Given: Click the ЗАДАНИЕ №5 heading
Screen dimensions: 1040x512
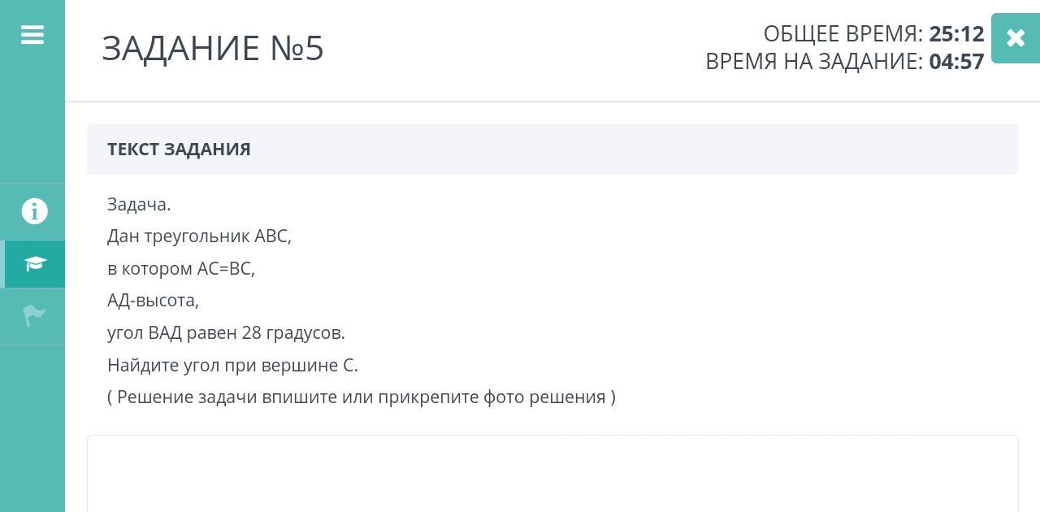Looking at the screenshot, I should tap(213, 49).
